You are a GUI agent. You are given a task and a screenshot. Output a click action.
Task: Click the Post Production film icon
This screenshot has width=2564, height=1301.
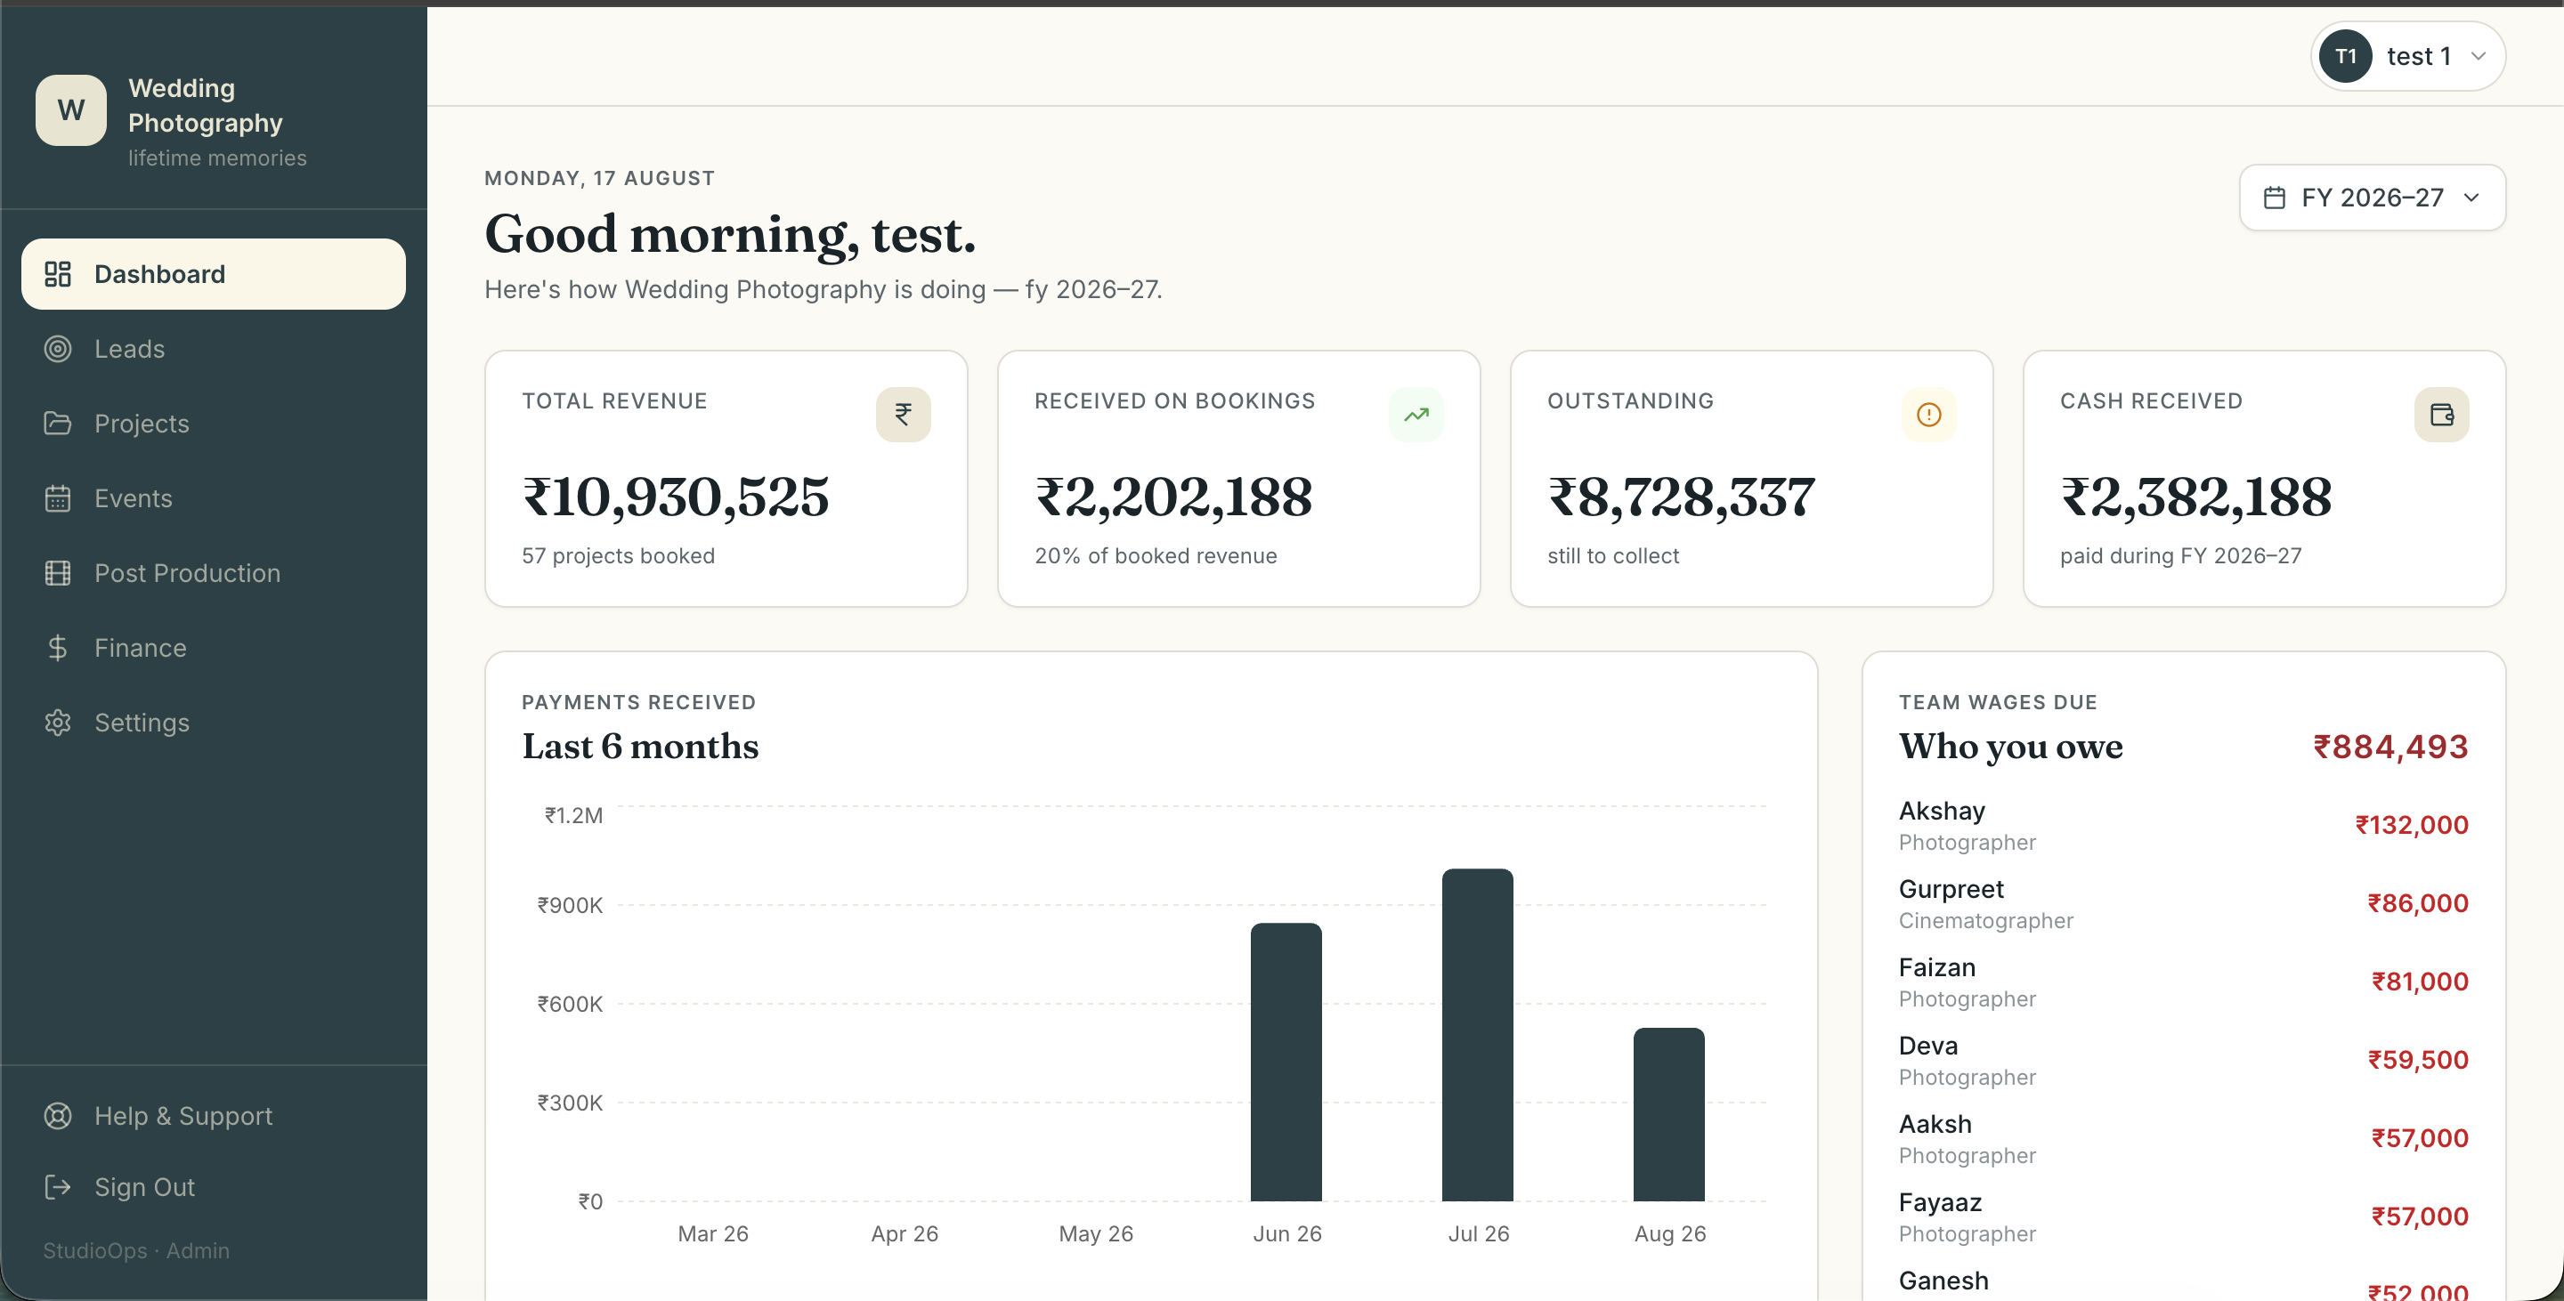58,572
